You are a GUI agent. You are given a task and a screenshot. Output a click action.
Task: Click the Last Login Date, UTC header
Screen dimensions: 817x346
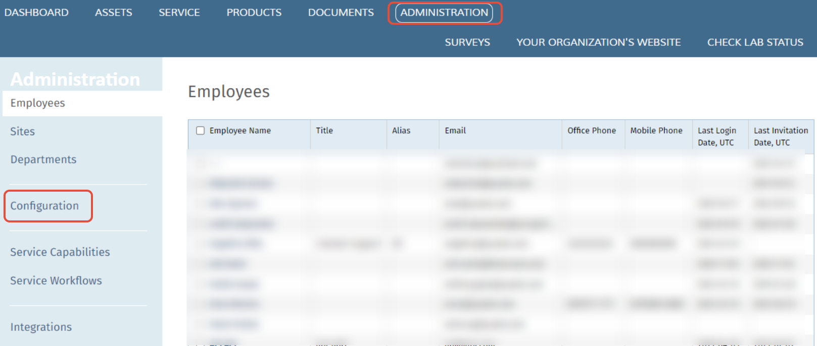[x=717, y=137]
